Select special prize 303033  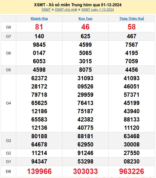[x=85, y=171]
